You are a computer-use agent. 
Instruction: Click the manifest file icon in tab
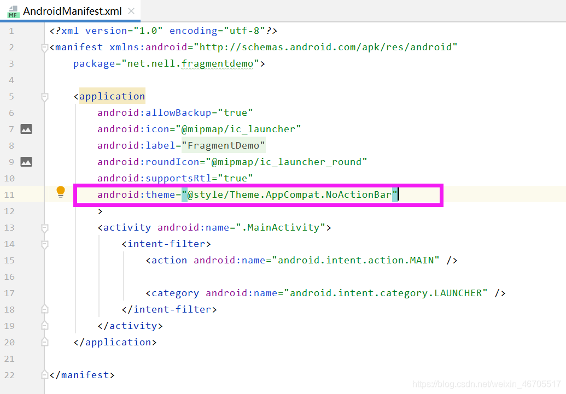pos(13,12)
